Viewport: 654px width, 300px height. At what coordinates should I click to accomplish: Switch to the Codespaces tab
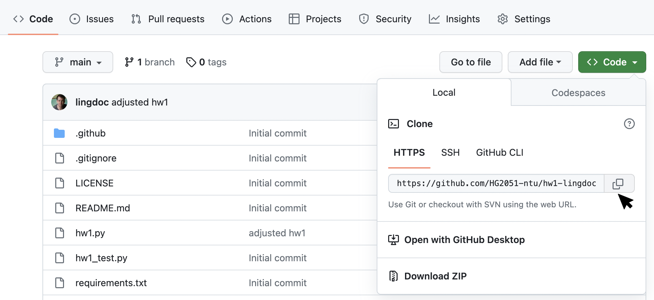(x=578, y=93)
